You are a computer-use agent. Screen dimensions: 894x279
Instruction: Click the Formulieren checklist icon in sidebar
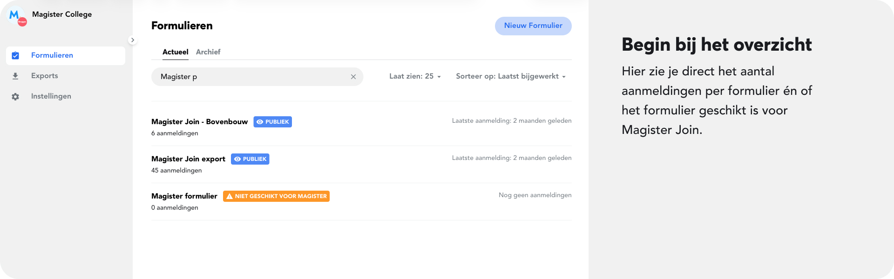[15, 56]
